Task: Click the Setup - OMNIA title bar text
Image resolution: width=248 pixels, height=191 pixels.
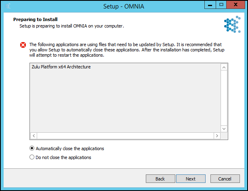Action: point(124,6)
